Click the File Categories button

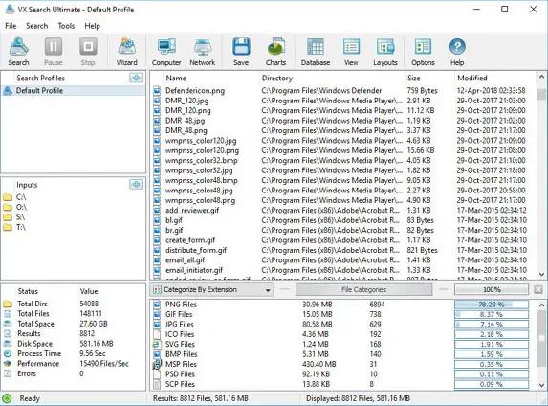tap(363, 290)
